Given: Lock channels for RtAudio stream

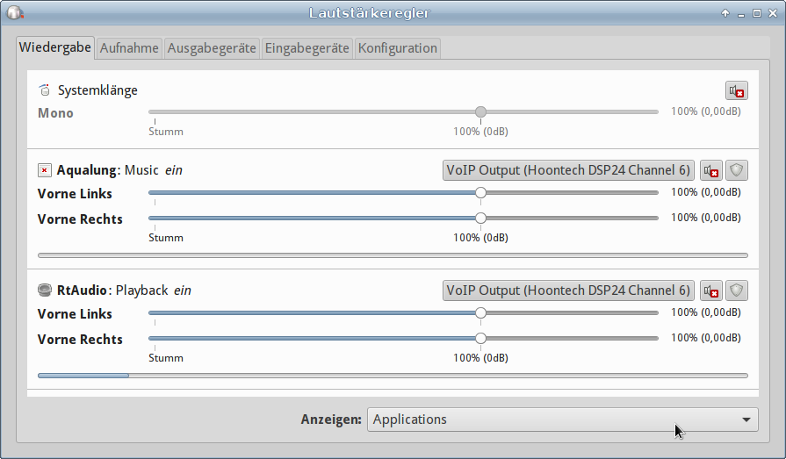Looking at the screenshot, I should click(x=737, y=290).
